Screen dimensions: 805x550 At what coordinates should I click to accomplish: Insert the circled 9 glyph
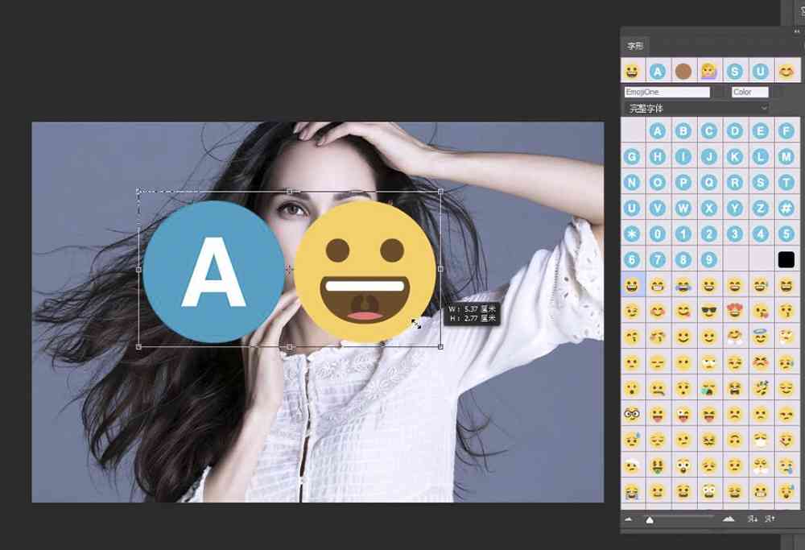[x=709, y=259]
